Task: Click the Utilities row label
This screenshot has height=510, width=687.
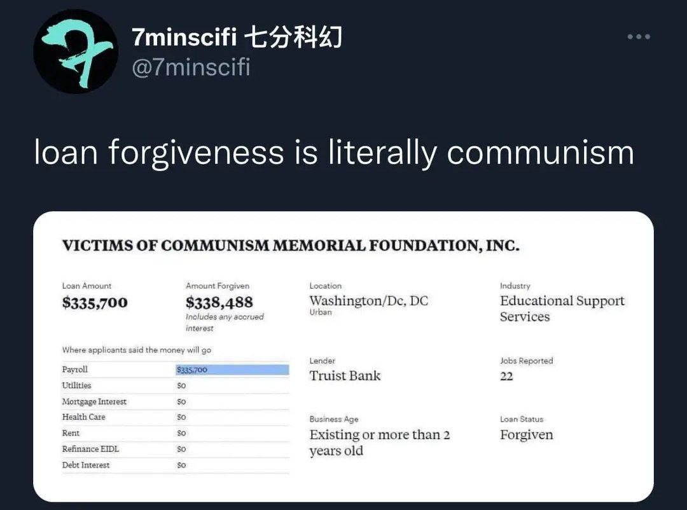Action: 76,385
